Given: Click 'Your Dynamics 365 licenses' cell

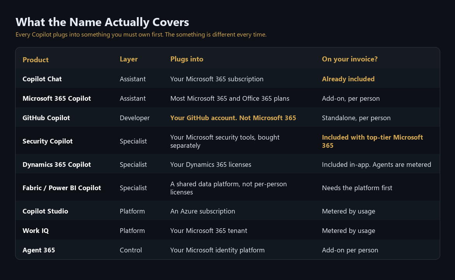Looking at the screenshot, I should 211,164.
